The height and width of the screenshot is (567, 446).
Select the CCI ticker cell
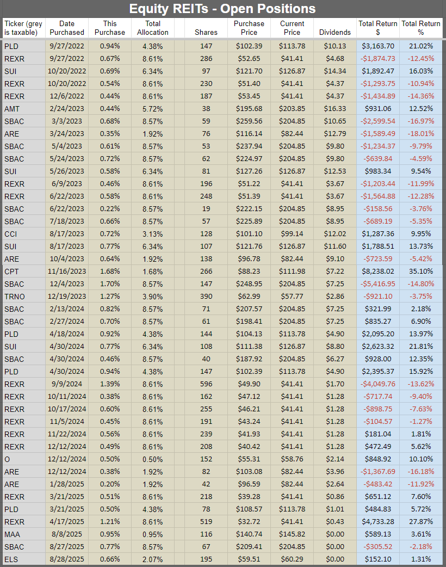[x=24, y=234]
